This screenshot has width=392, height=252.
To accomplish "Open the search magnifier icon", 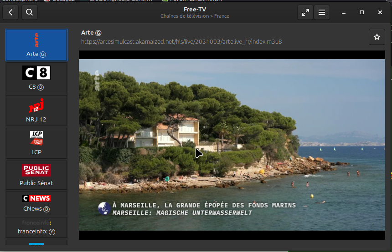I will pos(29,13).
